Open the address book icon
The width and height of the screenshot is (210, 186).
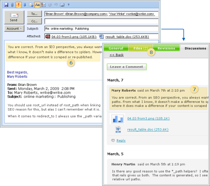(x=62, y=5)
